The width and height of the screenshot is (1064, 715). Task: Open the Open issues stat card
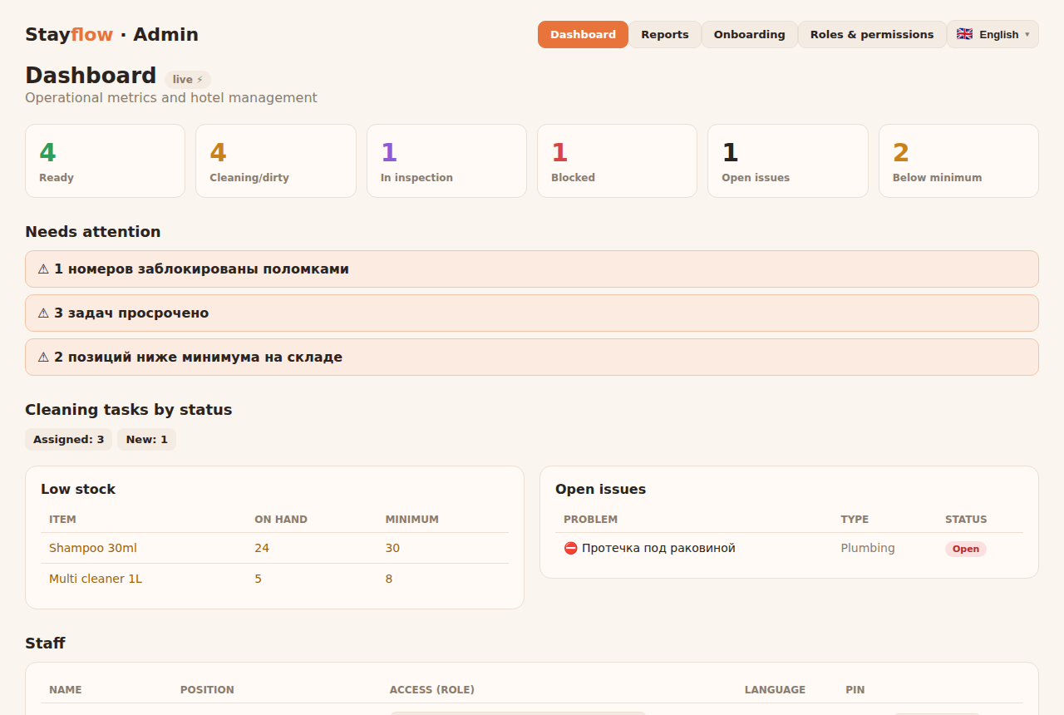(788, 160)
